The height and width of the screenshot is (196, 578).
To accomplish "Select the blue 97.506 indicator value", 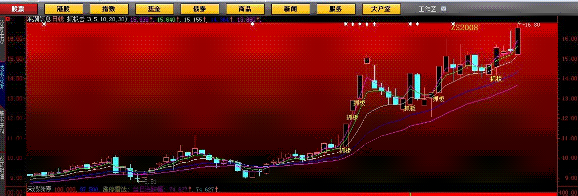I will (88, 189).
